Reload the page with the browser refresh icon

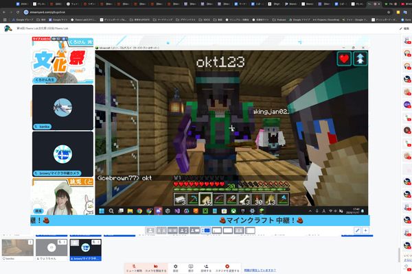tap(18, 12)
